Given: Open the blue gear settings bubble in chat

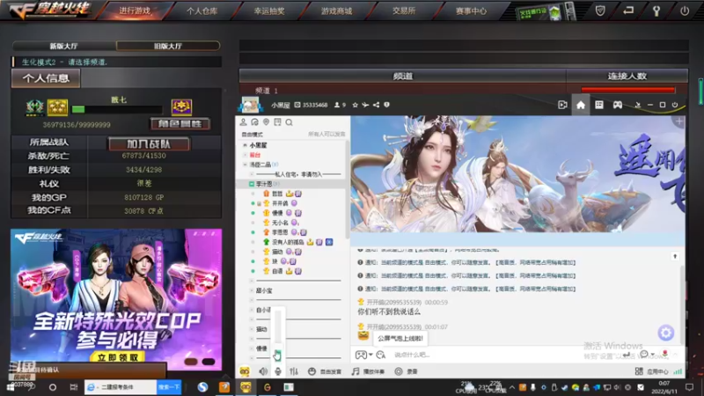Looking at the screenshot, I should (666, 333).
